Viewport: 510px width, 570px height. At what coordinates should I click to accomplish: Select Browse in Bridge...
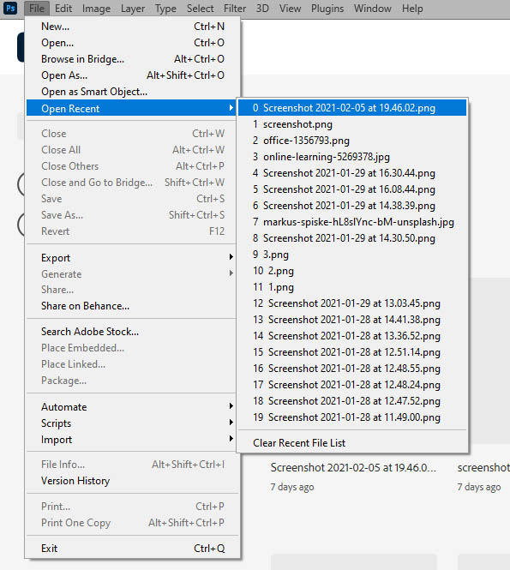133,59
